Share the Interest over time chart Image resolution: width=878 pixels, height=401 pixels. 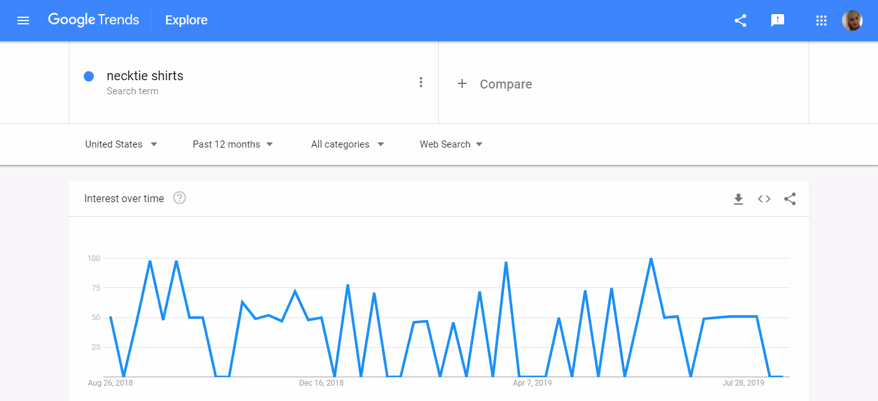point(789,199)
